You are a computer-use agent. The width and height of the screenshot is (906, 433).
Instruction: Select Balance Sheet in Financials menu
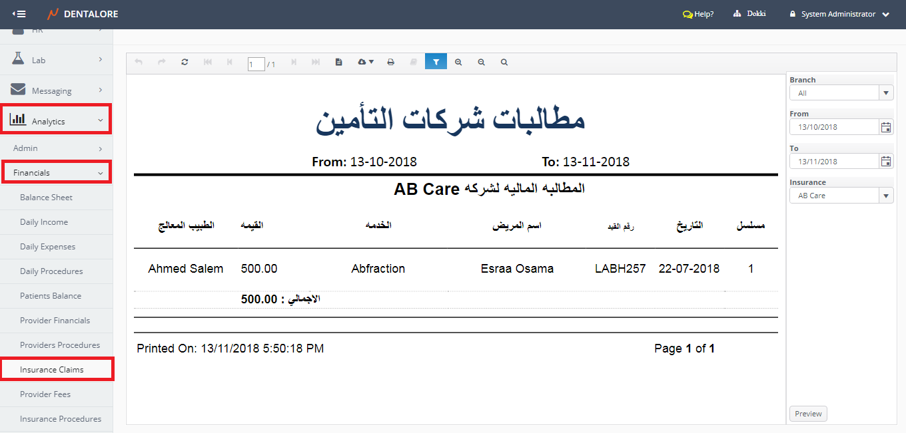pos(46,198)
